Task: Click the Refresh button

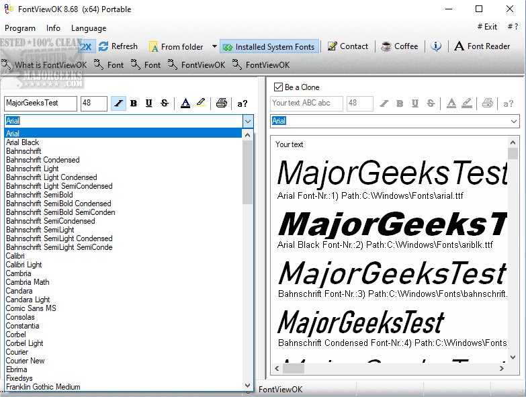Action: click(x=118, y=46)
